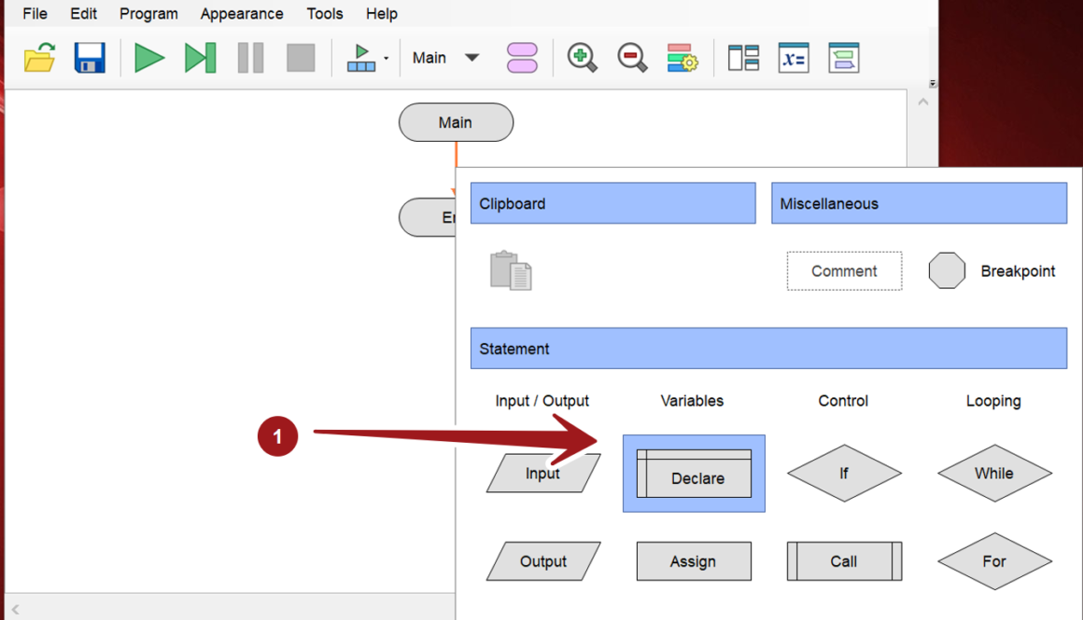Click the Stop square button
The width and height of the screenshot is (1083, 620).
tap(301, 58)
